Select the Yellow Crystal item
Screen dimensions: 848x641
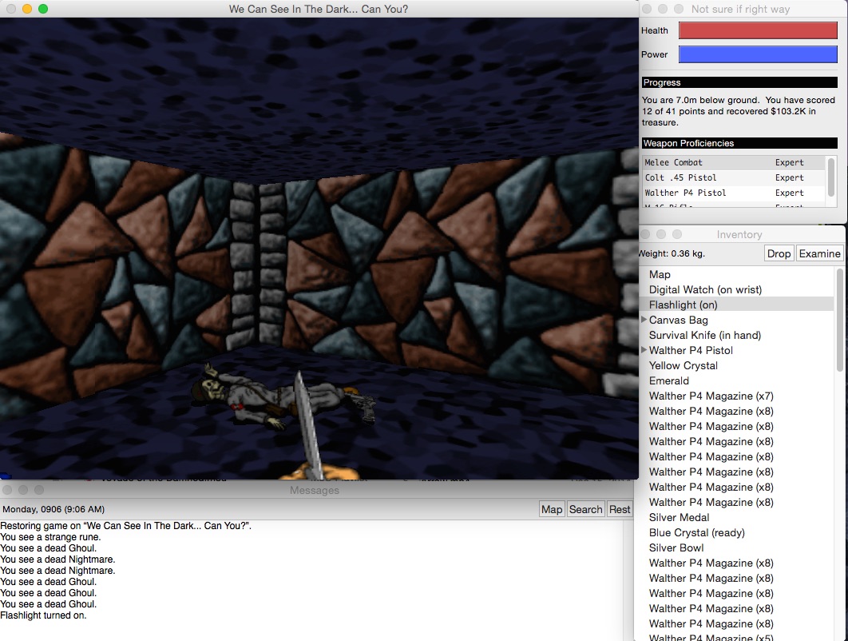(736, 365)
